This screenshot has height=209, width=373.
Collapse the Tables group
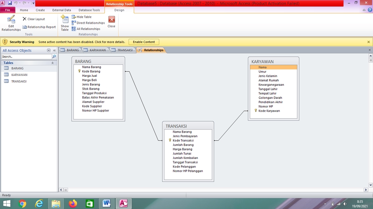pyautogui.click(x=52, y=63)
